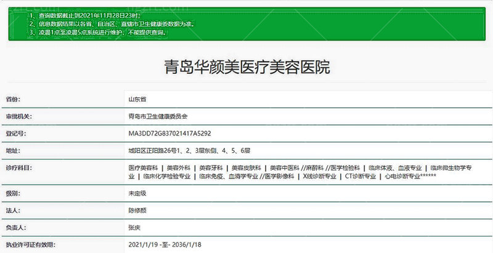Click the 登记号 row label
This screenshot has height=253, width=493.
[16, 134]
